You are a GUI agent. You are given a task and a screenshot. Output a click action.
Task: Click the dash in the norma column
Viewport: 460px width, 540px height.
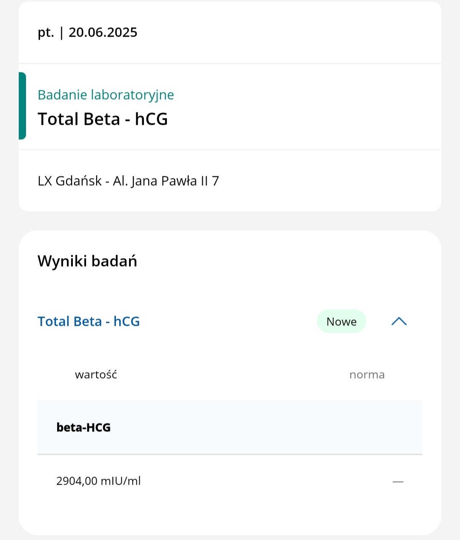[x=398, y=482]
